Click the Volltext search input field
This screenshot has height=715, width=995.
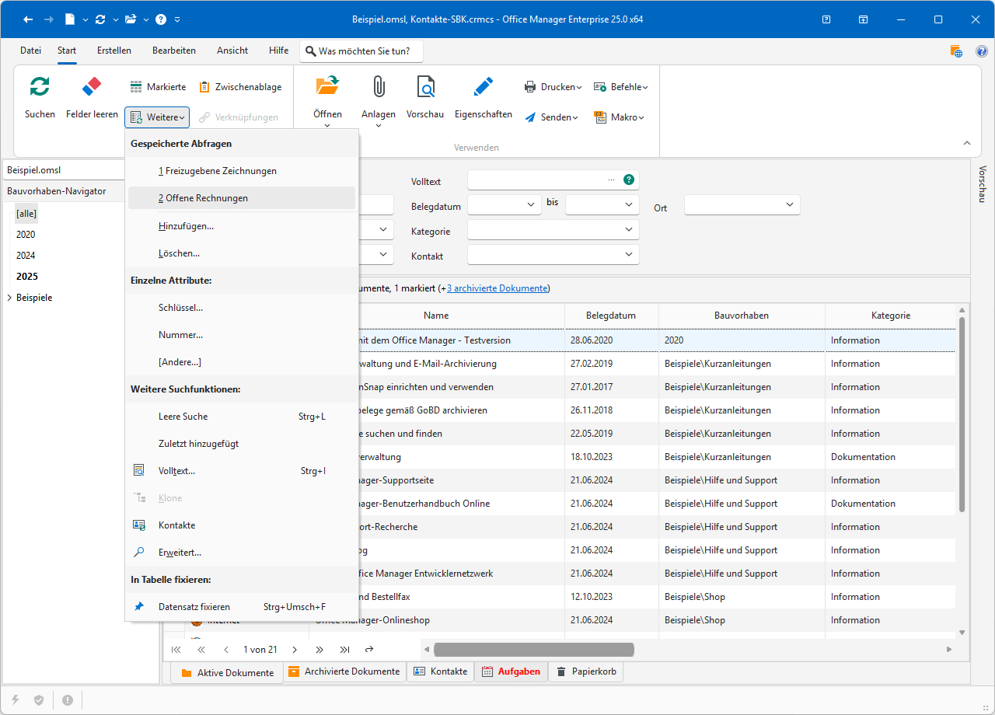[536, 180]
